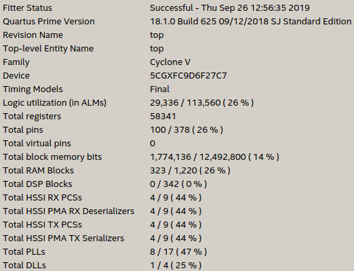Click the Total DLLs row label

coord(24,266)
